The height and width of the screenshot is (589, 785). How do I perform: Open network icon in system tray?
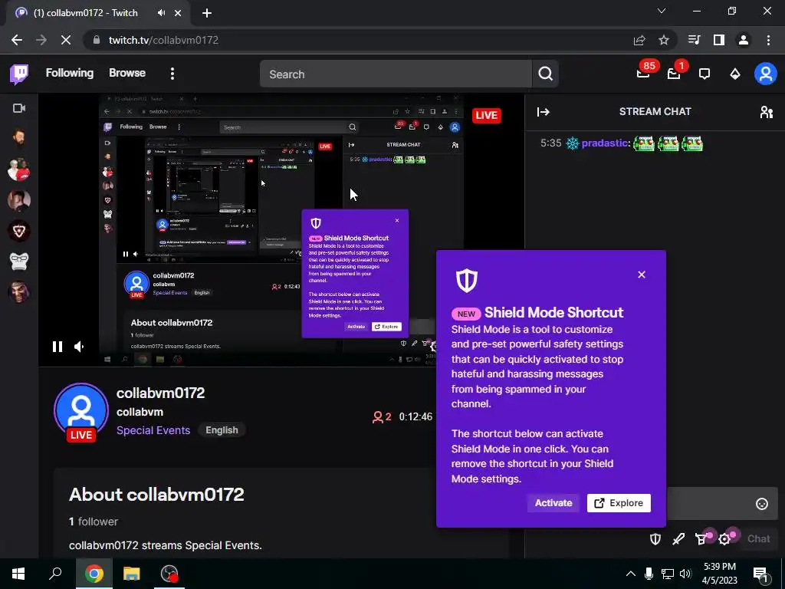668,574
